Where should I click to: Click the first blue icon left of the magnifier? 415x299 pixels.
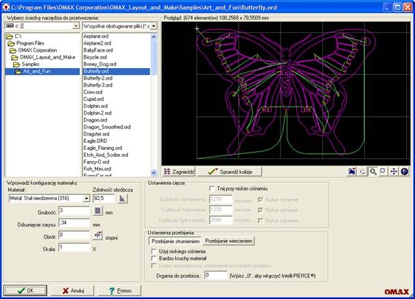point(352,171)
